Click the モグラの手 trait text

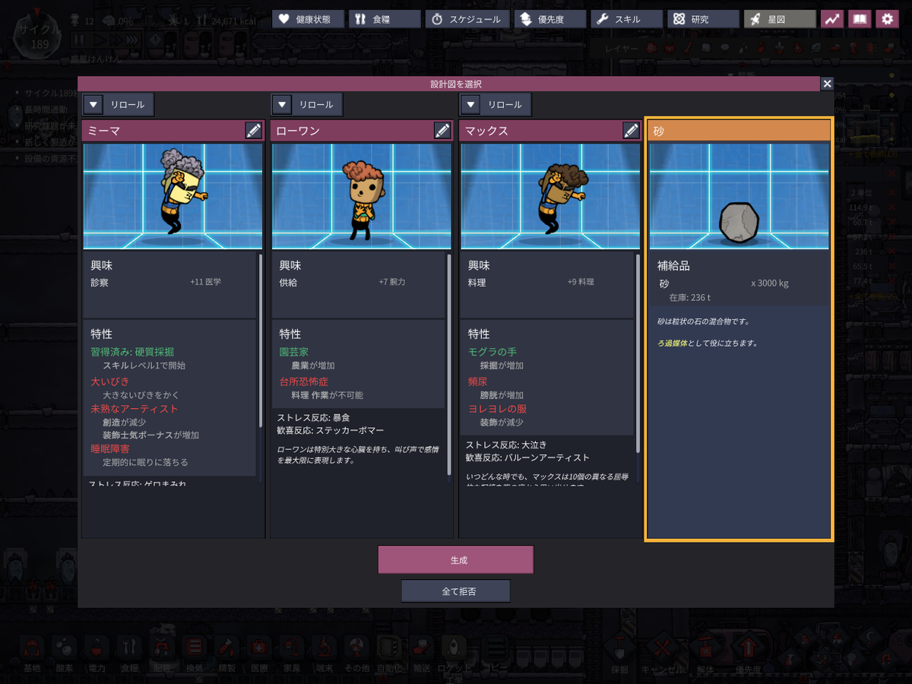coord(492,352)
